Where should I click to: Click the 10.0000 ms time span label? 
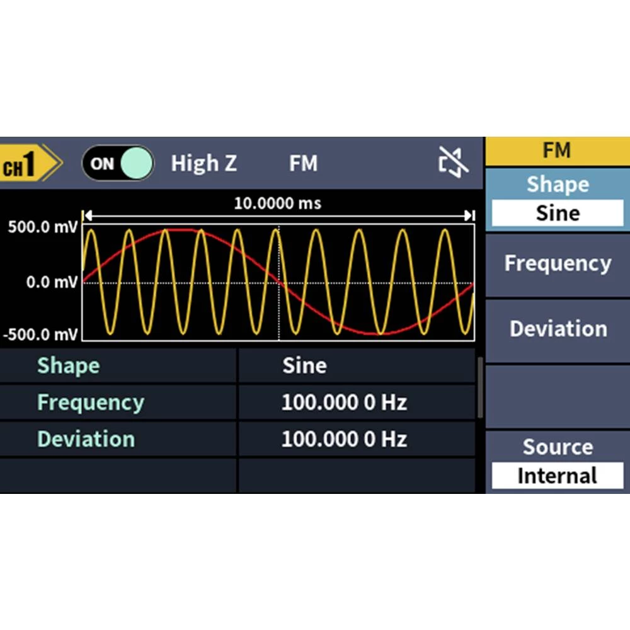277,203
